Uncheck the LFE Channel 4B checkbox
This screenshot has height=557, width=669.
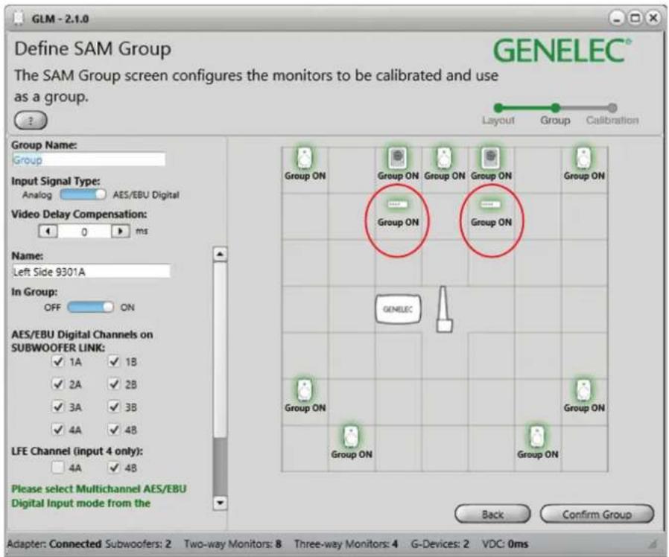[114, 468]
